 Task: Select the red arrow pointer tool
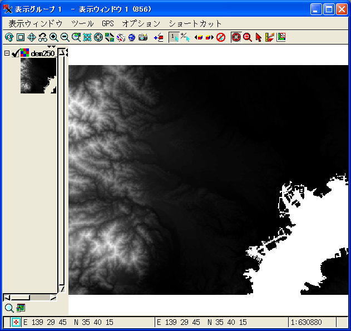pyautogui.click(x=259, y=37)
